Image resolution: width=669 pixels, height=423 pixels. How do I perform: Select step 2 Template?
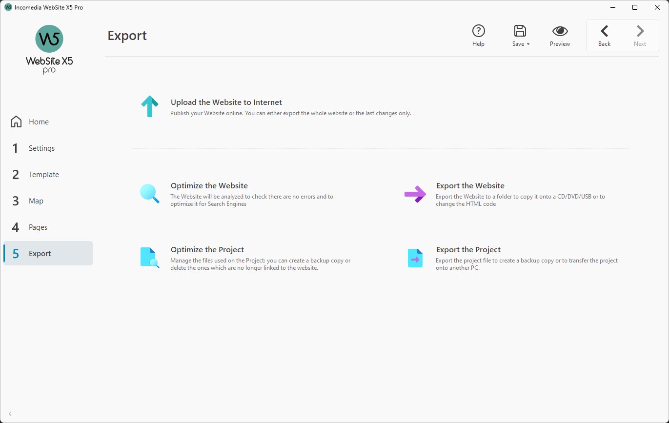[x=43, y=174]
